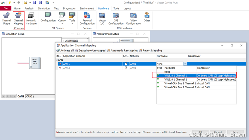Click the open configuration folder icon
249x140 pixels.
pos(25,3)
